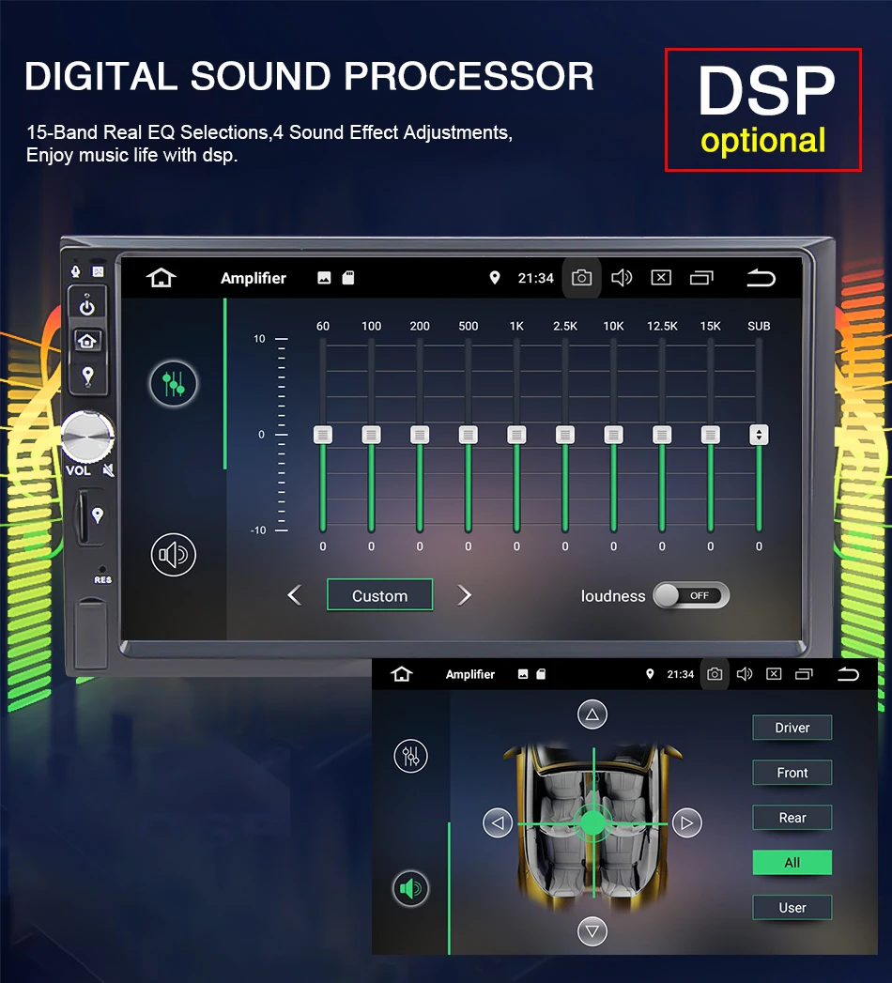Click the 200 Hz band slider handle
The height and width of the screenshot is (983, 892).
tap(420, 435)
